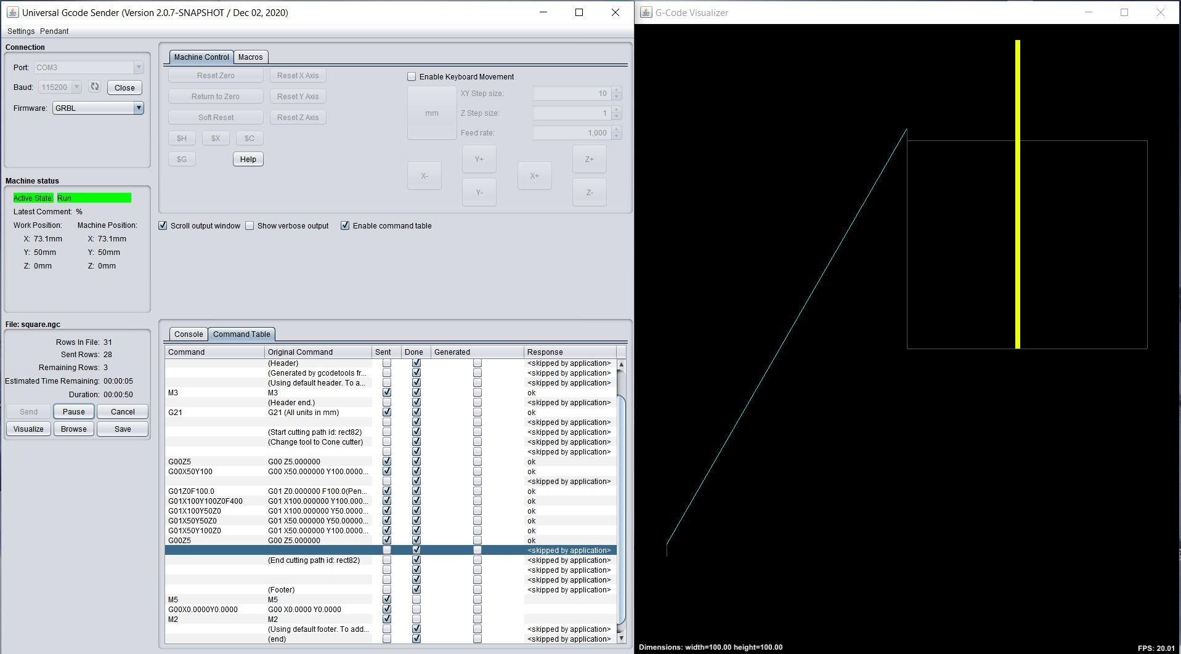Enable Show verbose output
This screenshot has width=1181, height=654.
pyautogui.click(x=250, y=225)
